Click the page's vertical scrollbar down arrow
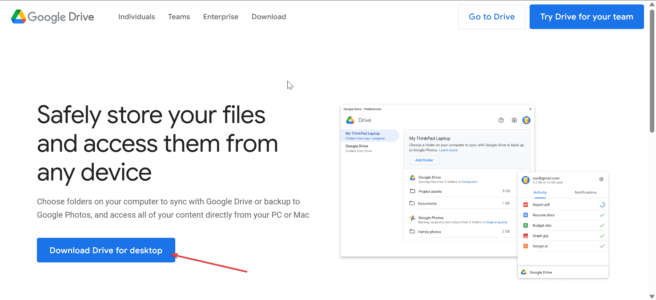Image resolution: width=656 pixels, height=300 pixels. (x=652, y=296)
